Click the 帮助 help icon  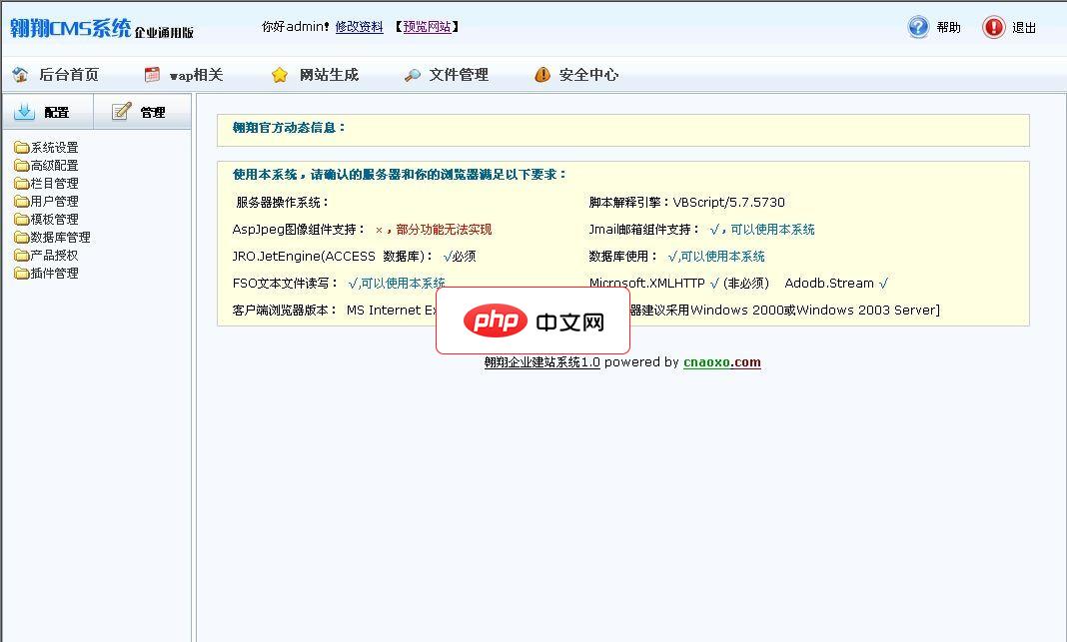pyautogui.click(x=917, y=27)
